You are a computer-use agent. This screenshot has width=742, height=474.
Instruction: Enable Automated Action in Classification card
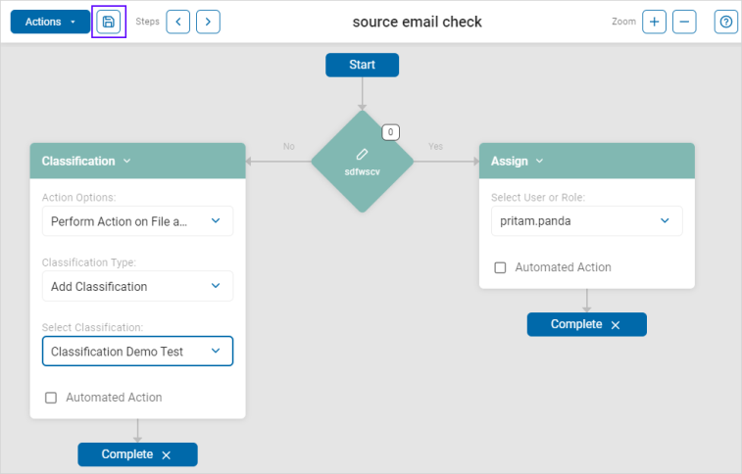pos(51,398)
